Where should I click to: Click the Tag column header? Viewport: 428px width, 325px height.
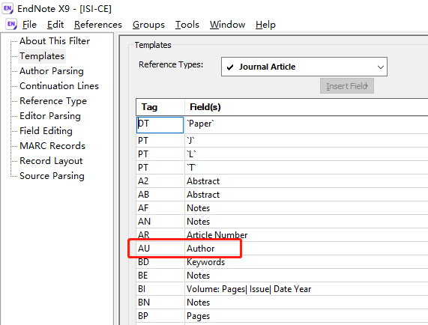pos(160,107)
